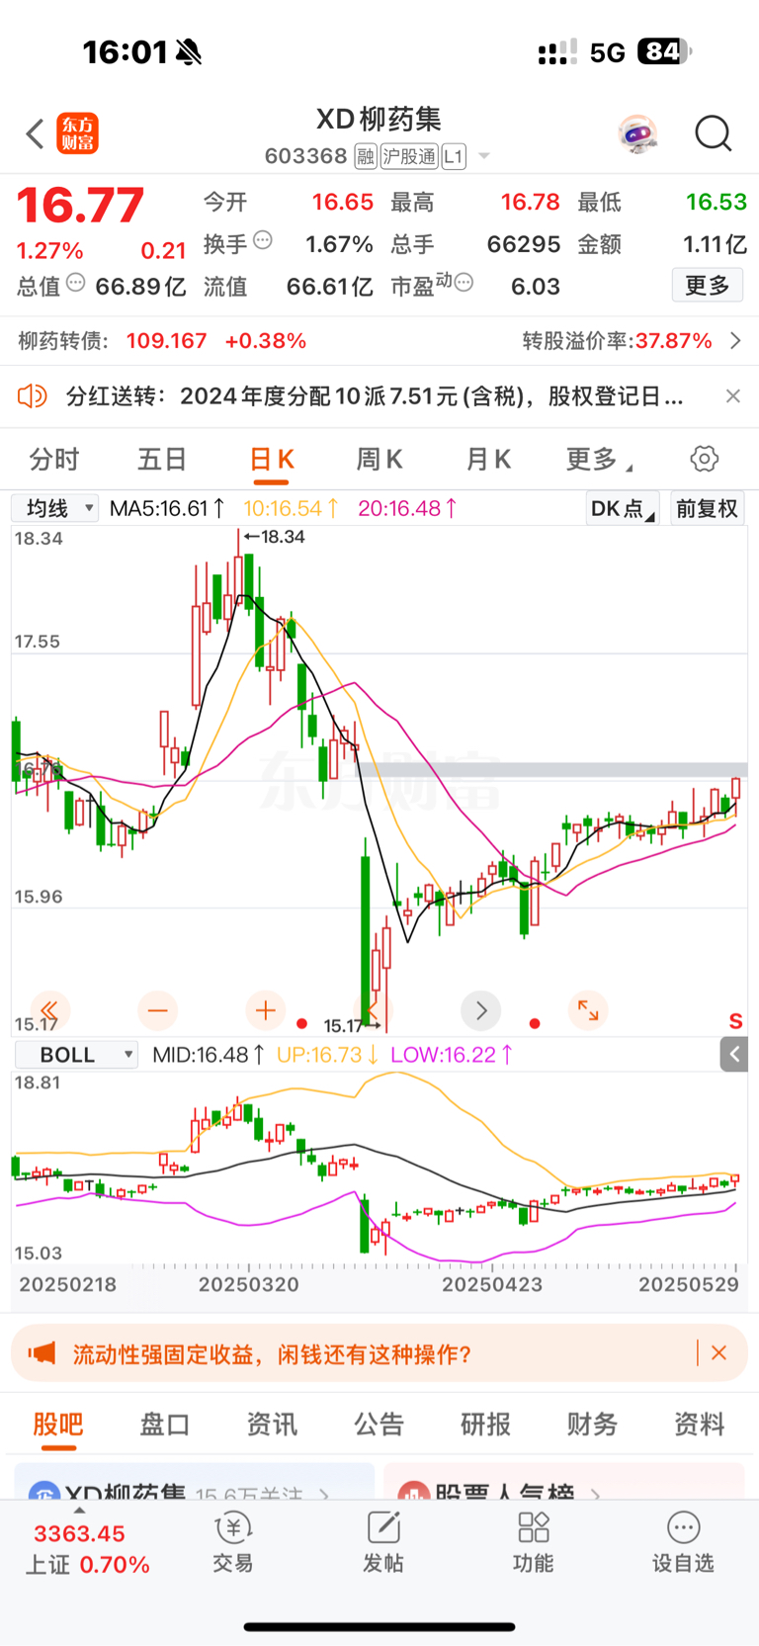Select the 日K chart tab
Image resolution: width=759 pixels, height=1646 pixels.
pyautogui.click(x=272, y=460)
